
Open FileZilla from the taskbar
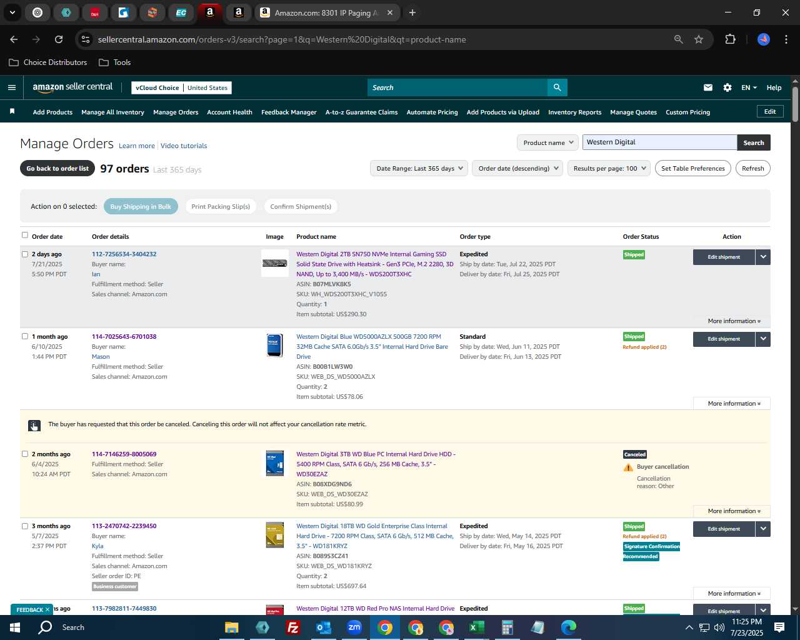point(292,627)
